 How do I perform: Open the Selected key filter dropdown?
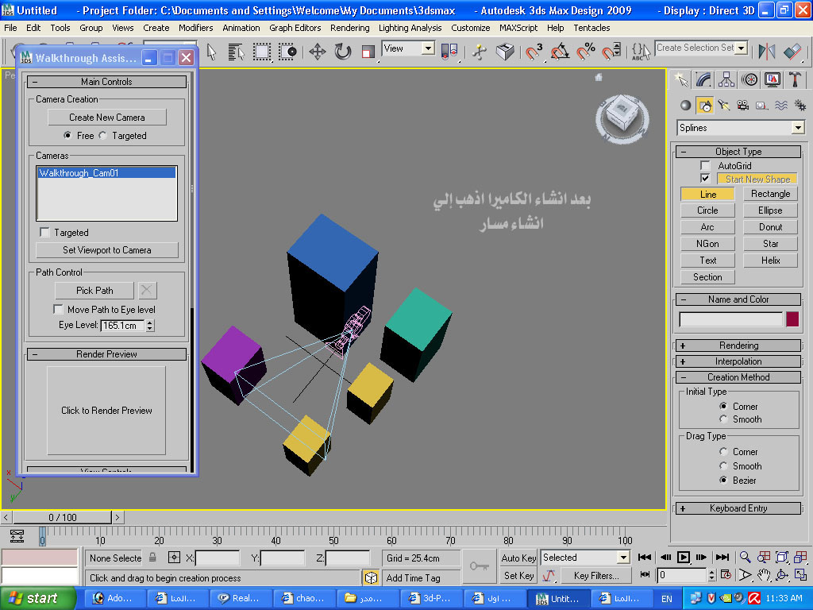[623, 558]
